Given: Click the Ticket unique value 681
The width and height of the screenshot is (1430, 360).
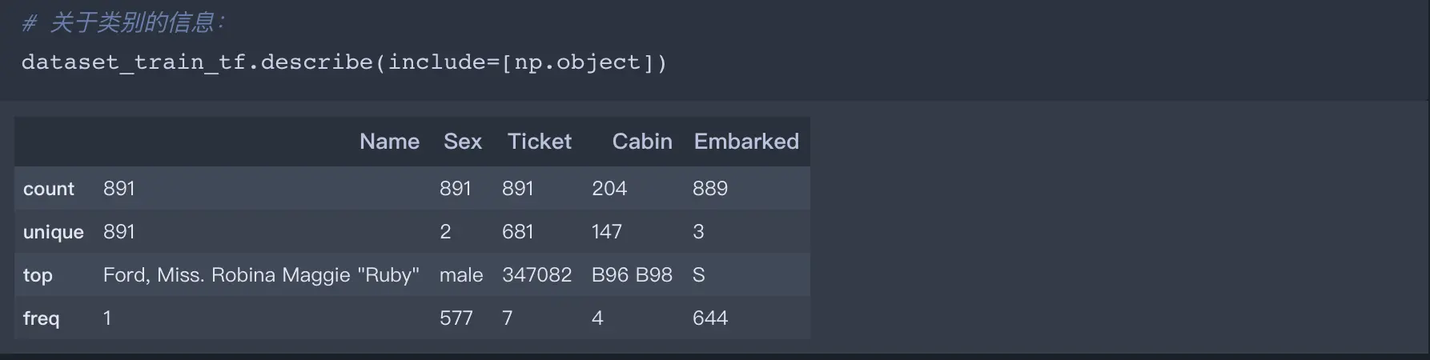Looking at the screenshot, I should tap(517, 232).
